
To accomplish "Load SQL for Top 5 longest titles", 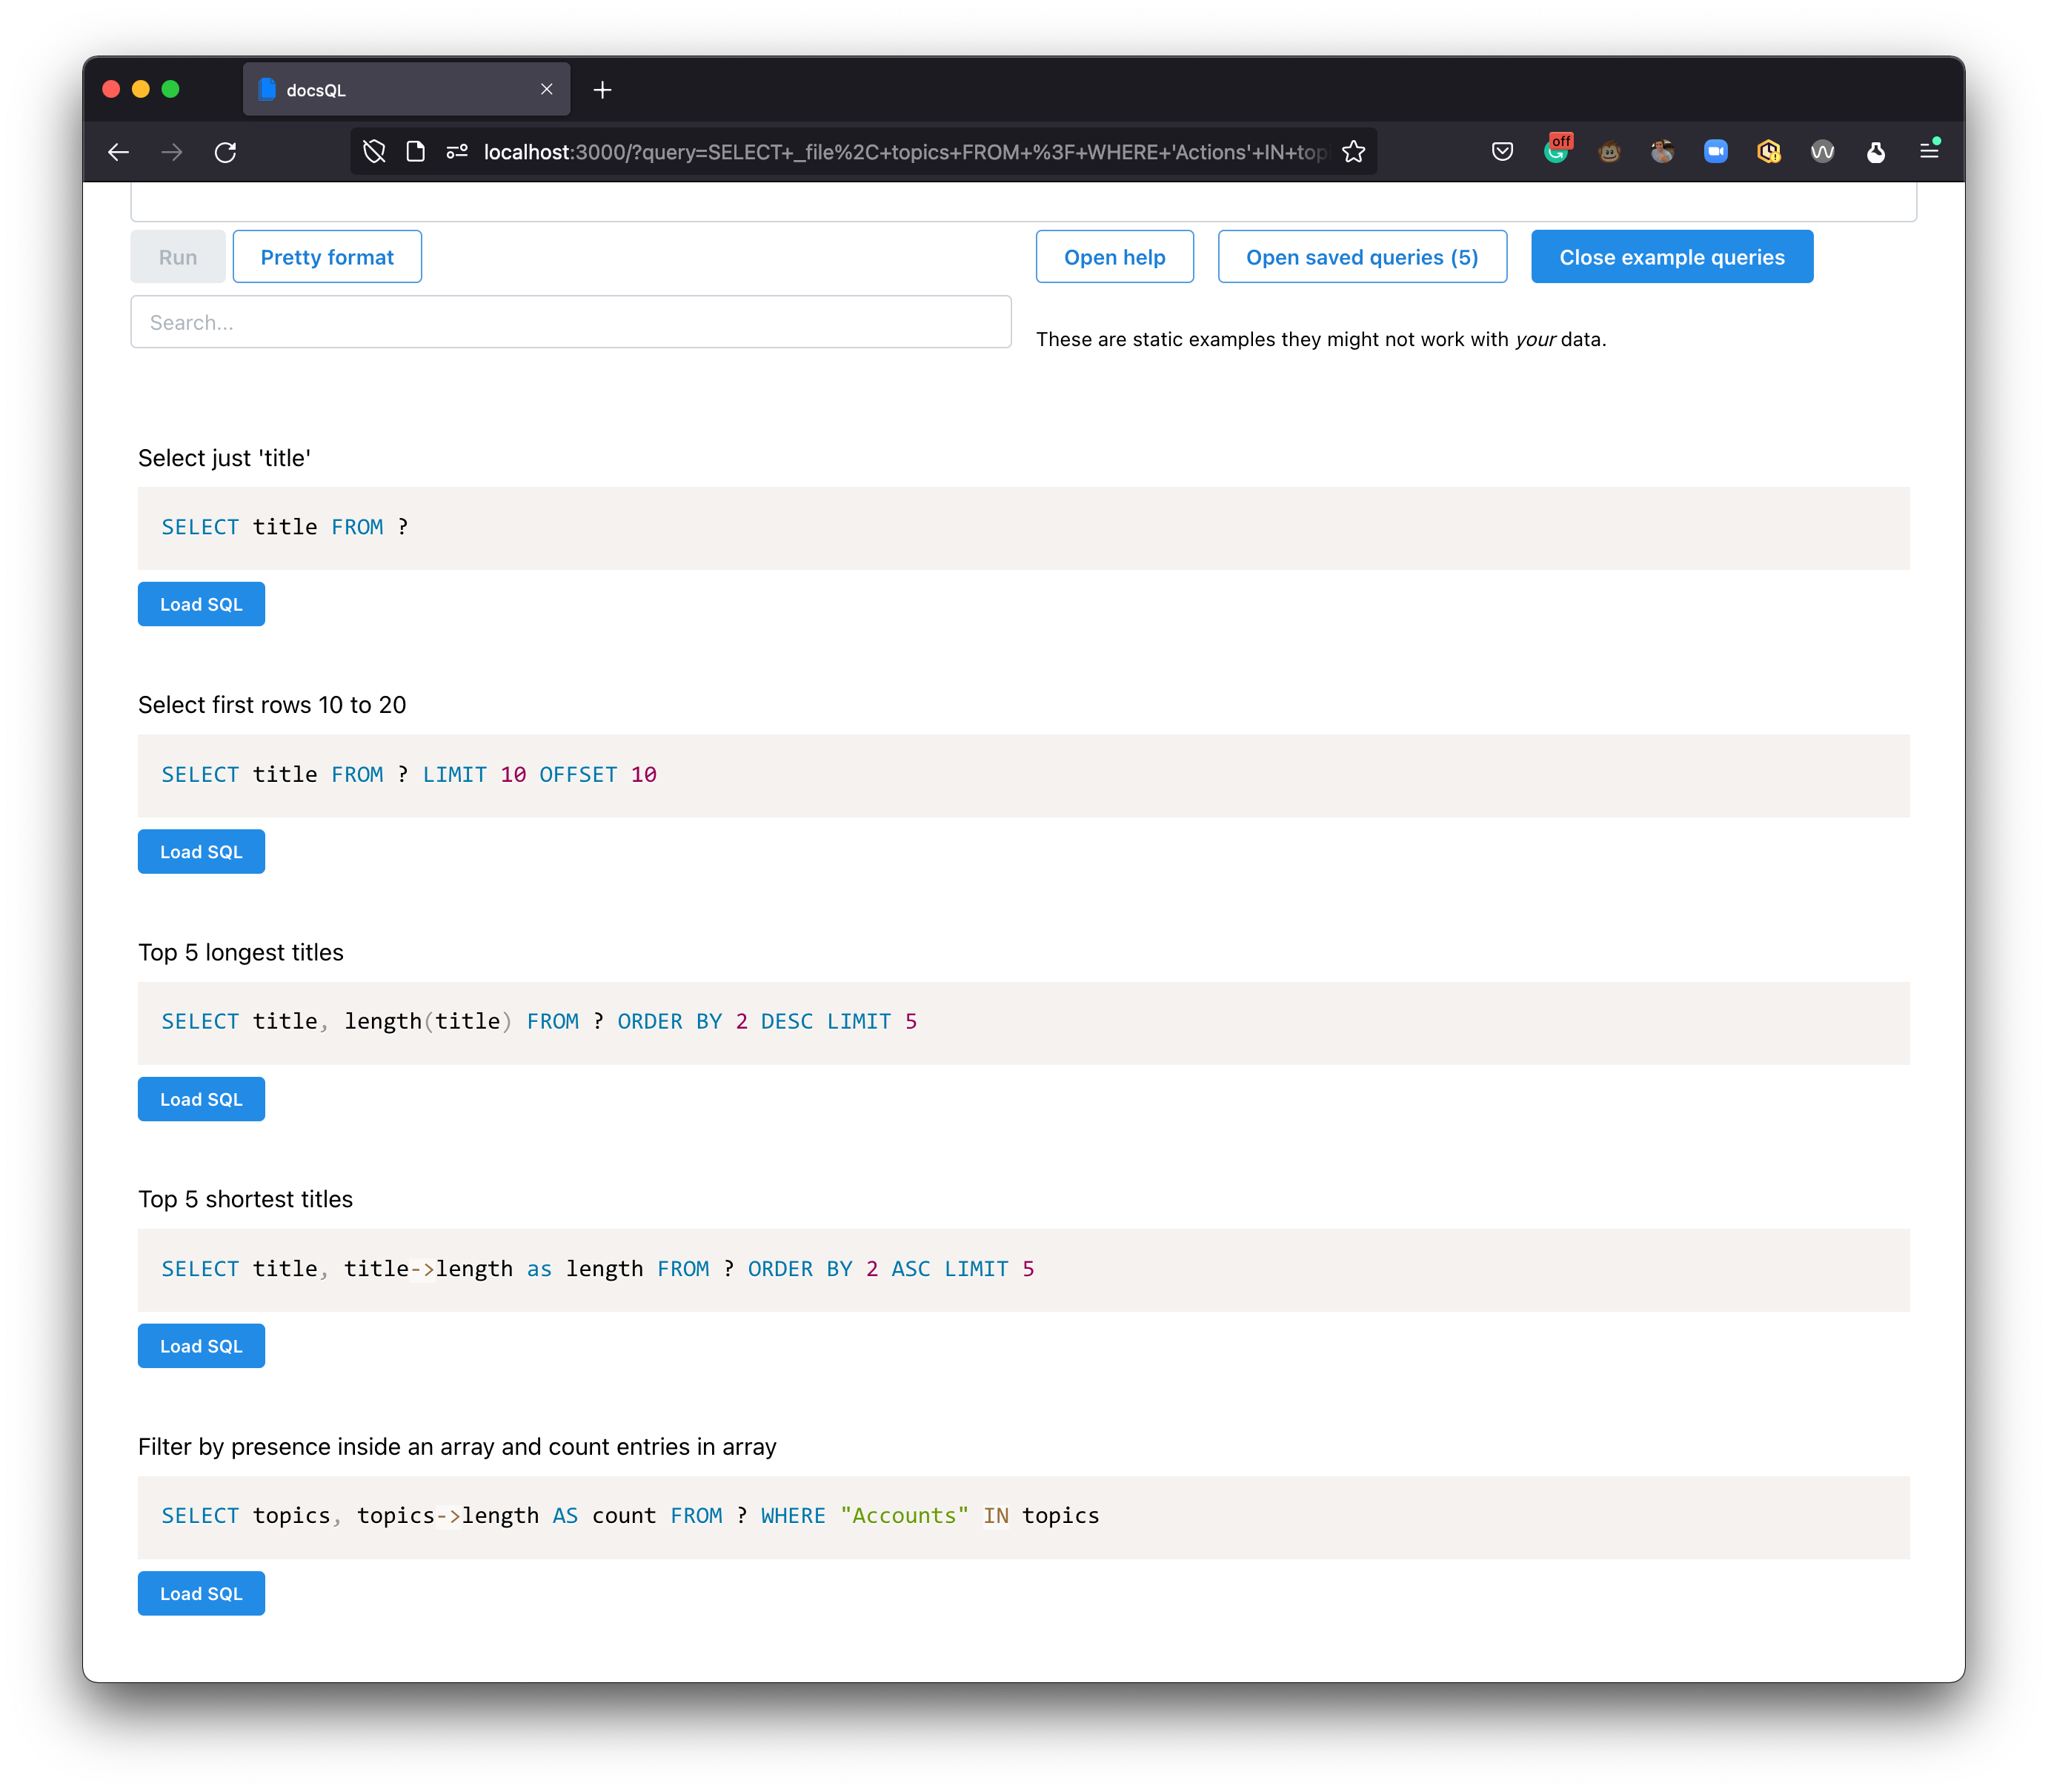I will (201, 1099).
